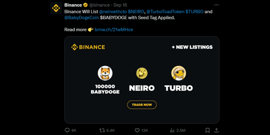Follow the brnw.ch/21wMHce link
This screenshot has height=135, width=270.
[x=114, y=30]
